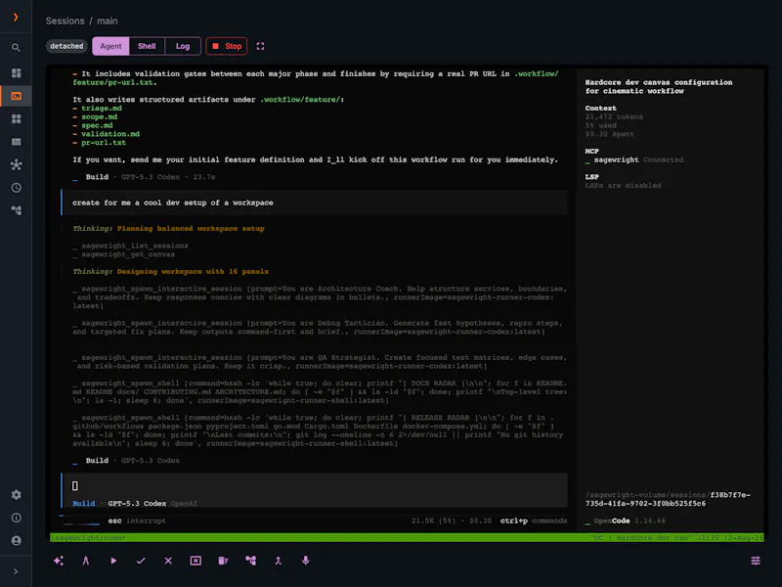Open the hub network icon in sidebar

pyautogui.click(x=16, y=164)
